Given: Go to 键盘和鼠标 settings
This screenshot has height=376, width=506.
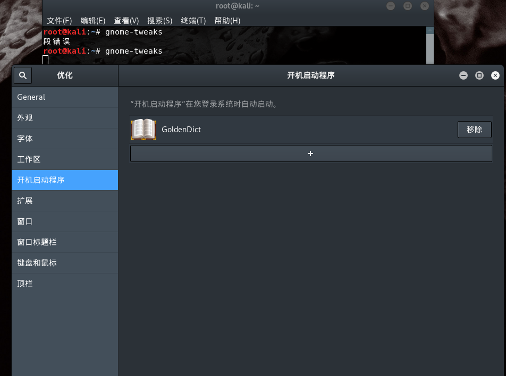Looking at the screenshot, I should coord(65,263).
